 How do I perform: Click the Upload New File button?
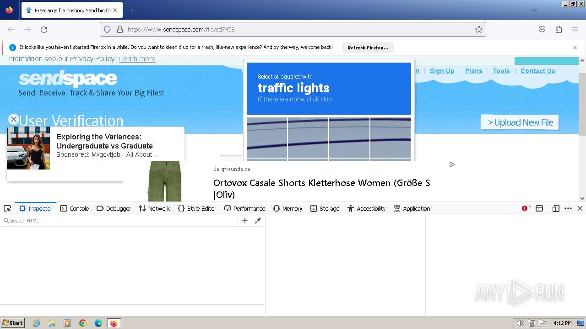click(x=520, y=122)
